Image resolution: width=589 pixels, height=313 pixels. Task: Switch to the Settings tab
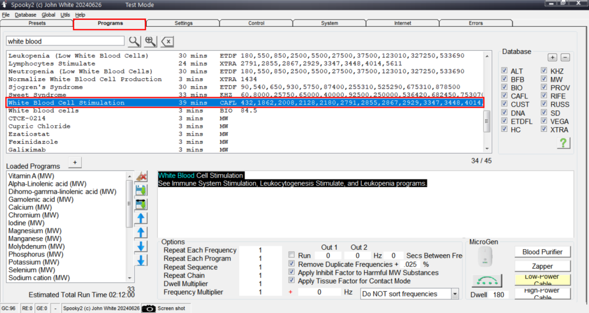point(183,24)
